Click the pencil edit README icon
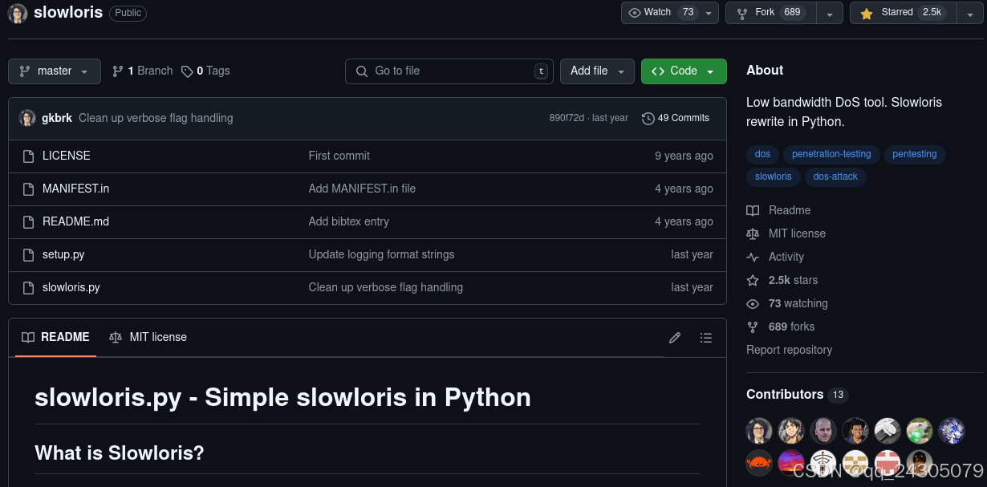987x487 pixels. click(x=675, y=338)
